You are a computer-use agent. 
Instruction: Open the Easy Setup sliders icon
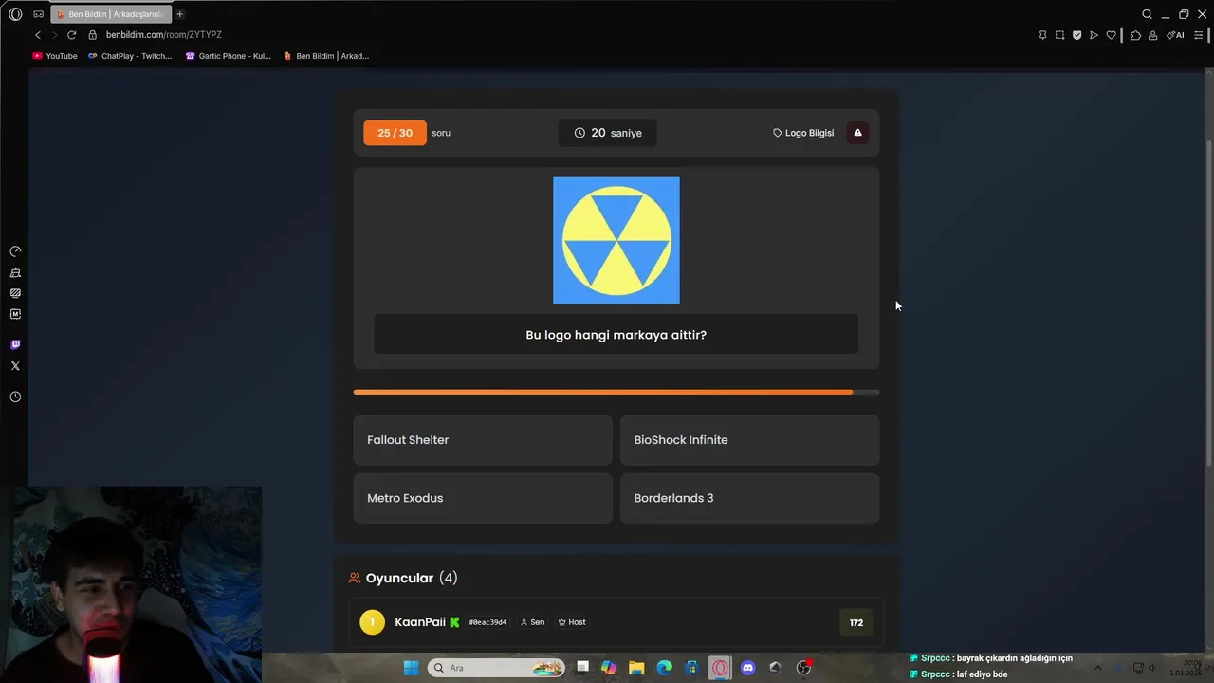1198,35
